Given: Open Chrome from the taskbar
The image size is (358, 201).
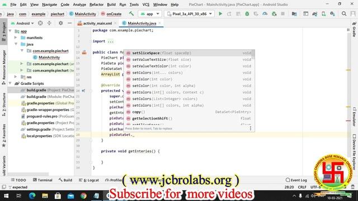Looking at the screenshot, I should pos(83,195).
